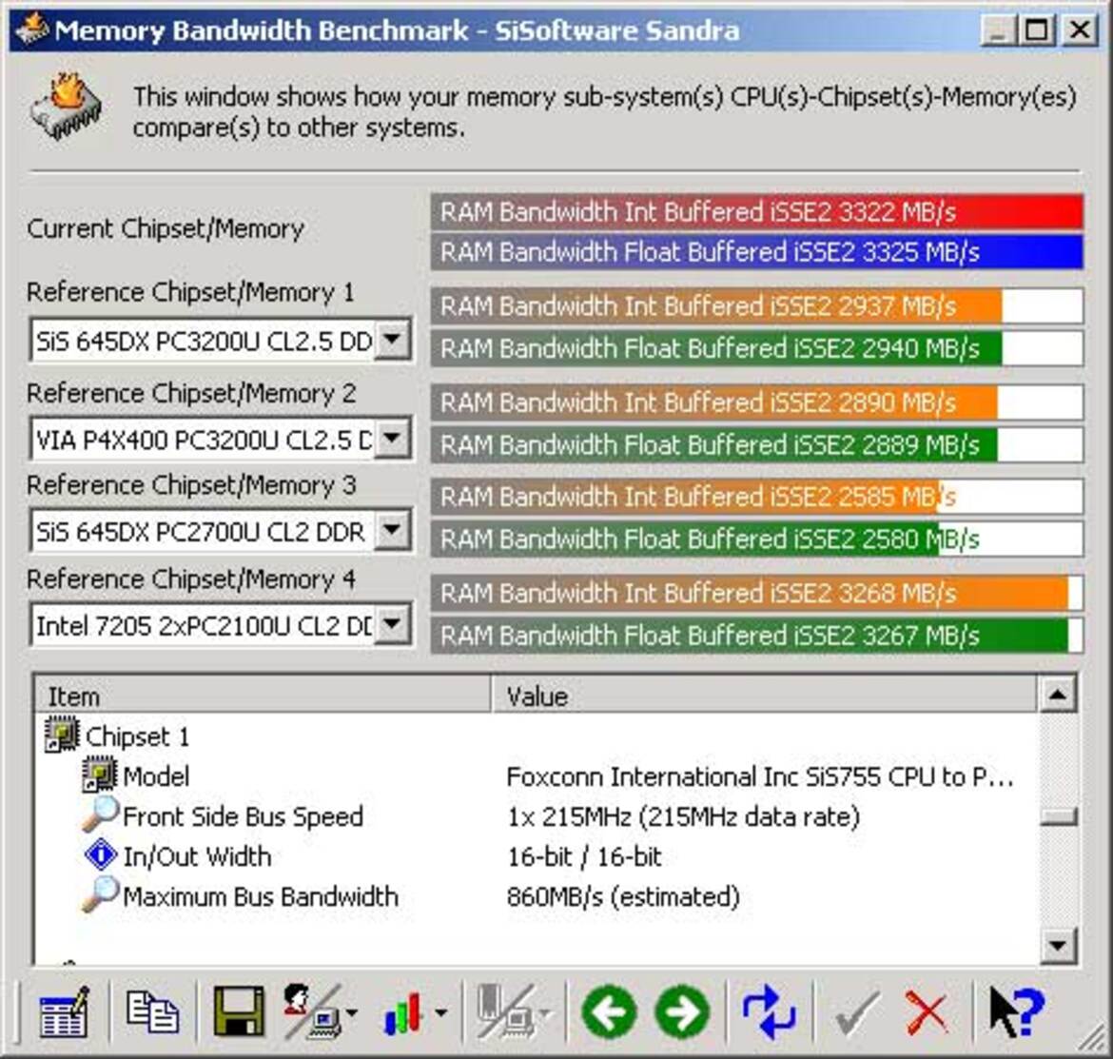
Task: Click the Reference Chipset/Memory 1 label
Action: coord(190,292)
